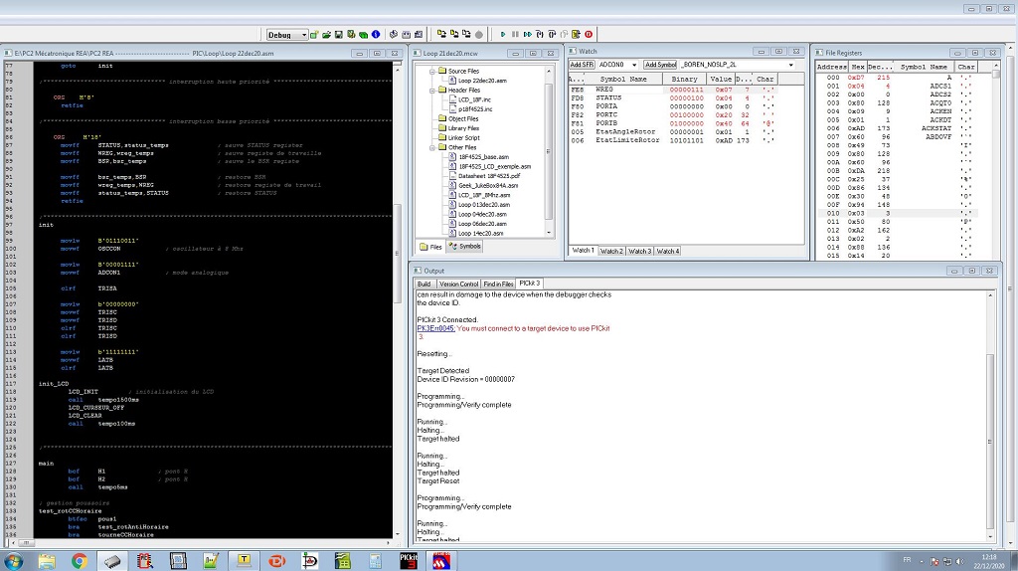
Task: Click the Add Symbol button
Action: (x=660, y=65)
